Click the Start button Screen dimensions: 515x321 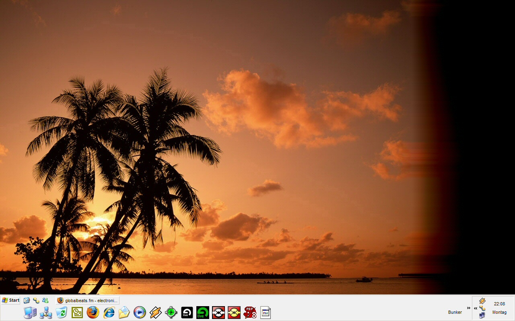point(11,300)
